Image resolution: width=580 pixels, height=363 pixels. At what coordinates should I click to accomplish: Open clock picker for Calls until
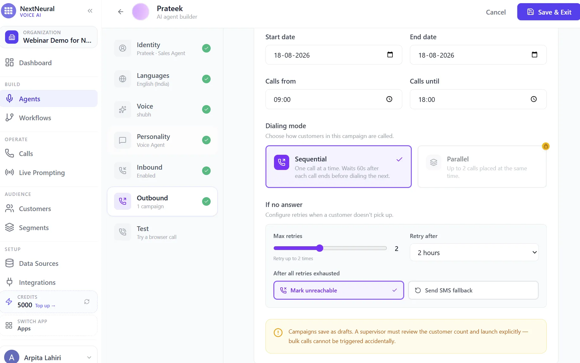534,99
